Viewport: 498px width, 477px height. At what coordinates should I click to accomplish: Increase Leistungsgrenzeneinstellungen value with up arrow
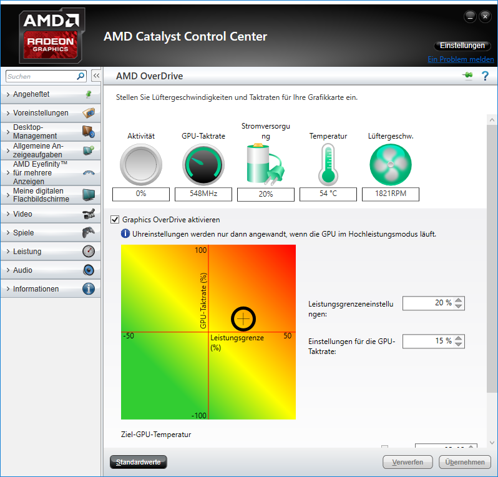[458, 300]
